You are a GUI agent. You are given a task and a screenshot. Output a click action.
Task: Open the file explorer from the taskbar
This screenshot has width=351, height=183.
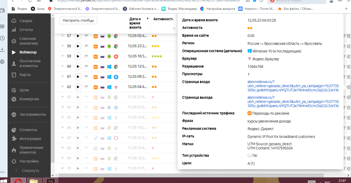click(x=33, y=181)
